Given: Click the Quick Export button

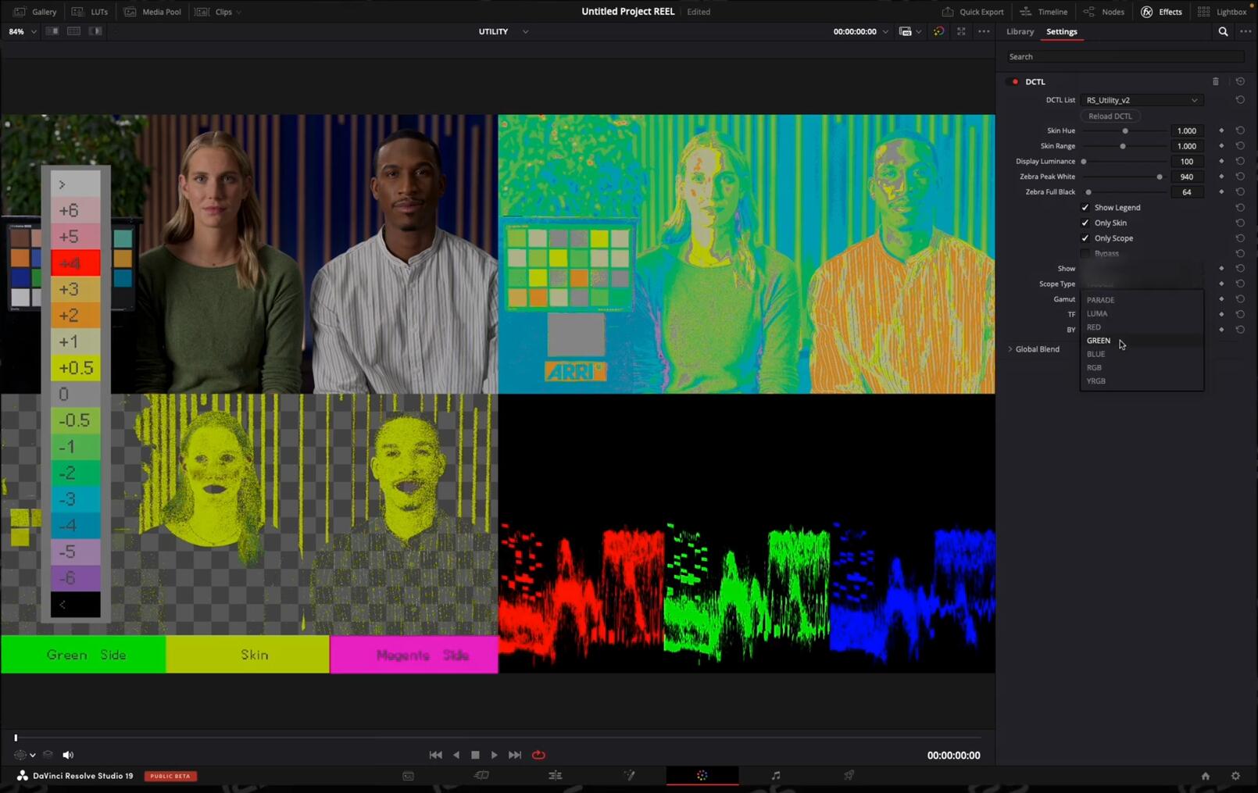Looking at the screenshot, I should [x=973, y=12].
